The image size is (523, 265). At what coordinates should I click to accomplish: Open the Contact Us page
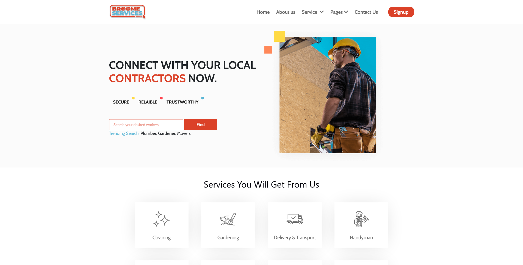pyautogui.click(x=366, y=12)
